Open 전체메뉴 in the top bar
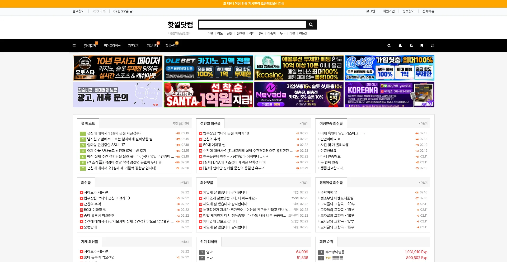The width and height of the screenshot is (507, 262). click(428, 11)
